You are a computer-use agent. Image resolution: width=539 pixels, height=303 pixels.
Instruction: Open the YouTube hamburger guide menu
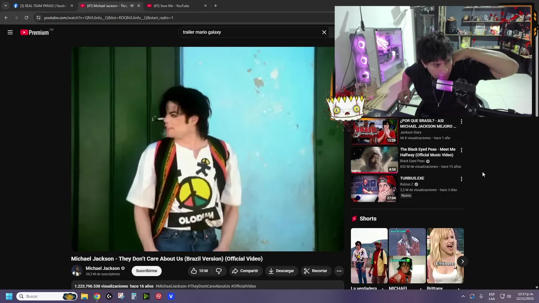tap(10, 32)
